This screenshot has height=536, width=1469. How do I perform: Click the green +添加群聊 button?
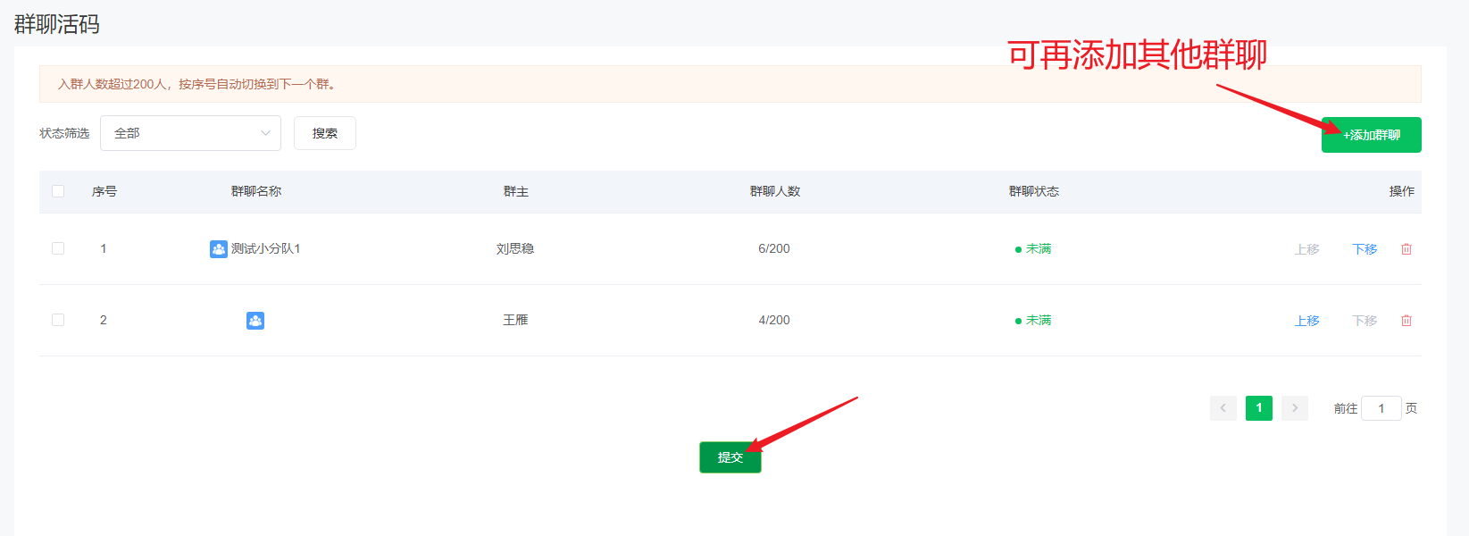(1371, 135)
